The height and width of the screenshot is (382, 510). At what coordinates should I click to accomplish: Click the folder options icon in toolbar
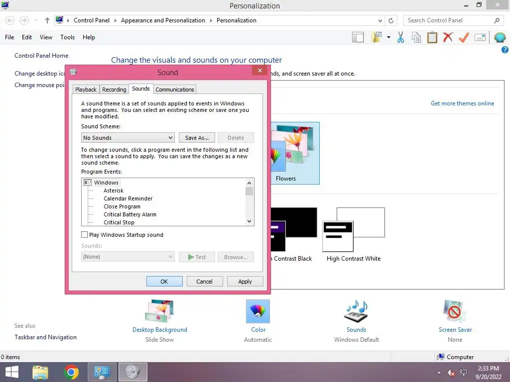377,37
